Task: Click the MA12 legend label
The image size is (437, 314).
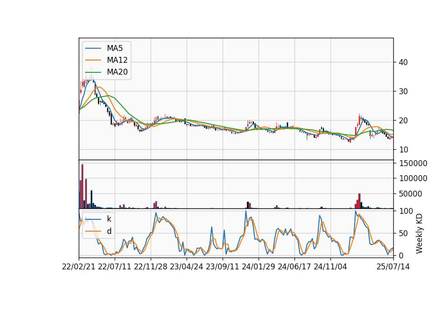Action: coord(117,60)
